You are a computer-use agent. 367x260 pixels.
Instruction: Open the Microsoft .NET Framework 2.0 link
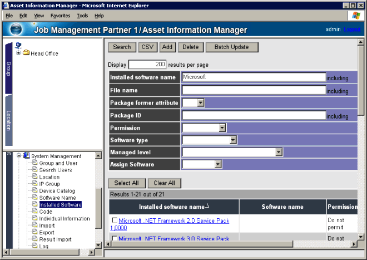tap(173, 221)
